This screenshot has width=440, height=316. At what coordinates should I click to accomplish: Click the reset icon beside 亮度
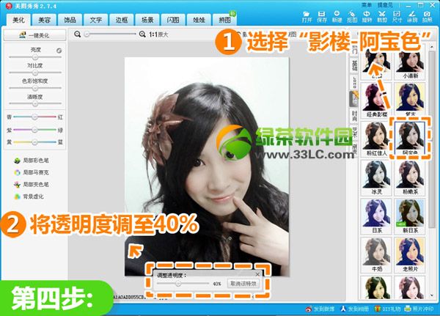[x=59, y=51]
